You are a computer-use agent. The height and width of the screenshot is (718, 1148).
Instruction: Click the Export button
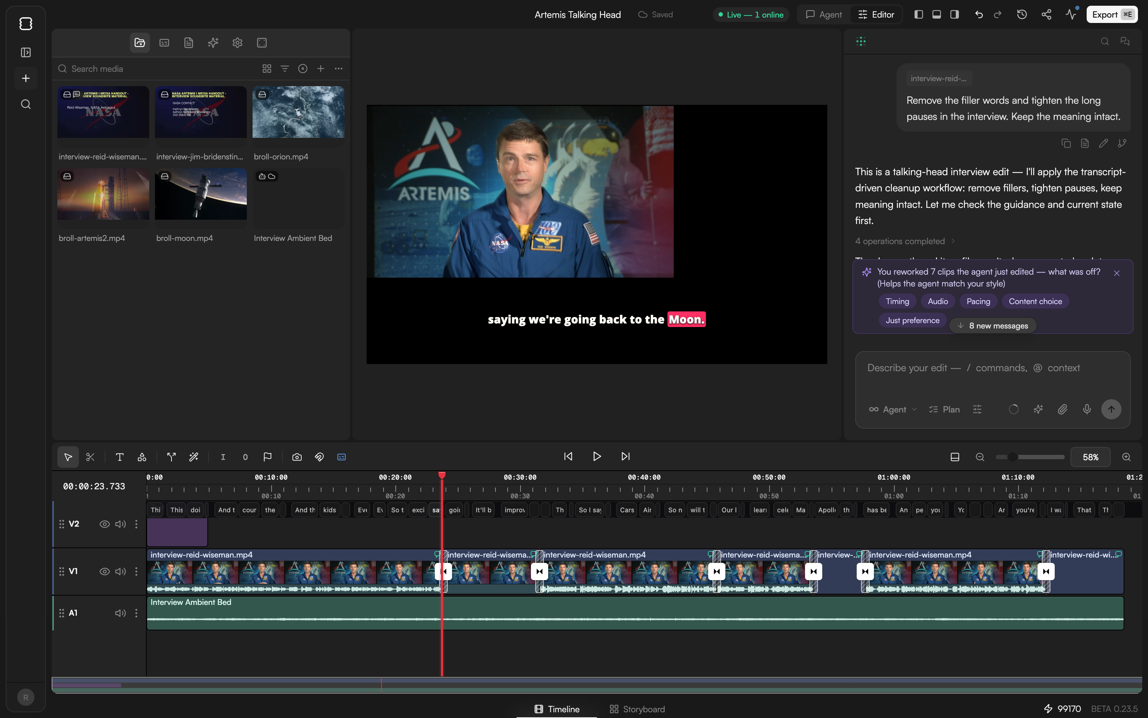1111,15
